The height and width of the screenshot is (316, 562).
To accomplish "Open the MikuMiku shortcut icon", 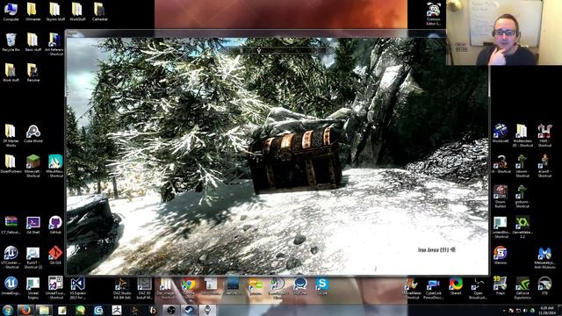I will tap(55, 166).
